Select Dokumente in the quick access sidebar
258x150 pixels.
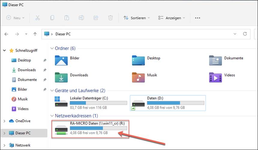24,79
